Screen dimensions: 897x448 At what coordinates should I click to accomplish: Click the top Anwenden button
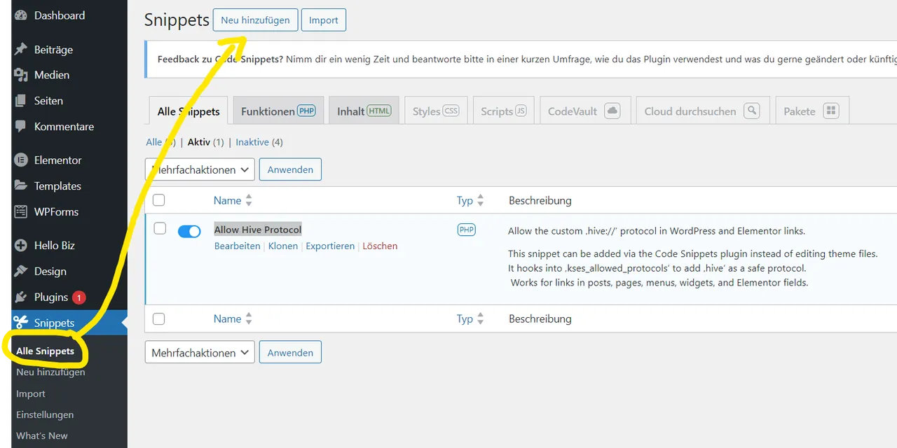290,169
